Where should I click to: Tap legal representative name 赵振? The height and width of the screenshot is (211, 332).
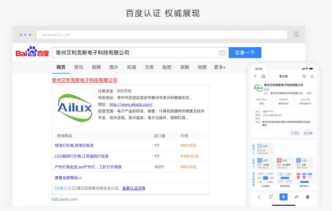(262, 104)
